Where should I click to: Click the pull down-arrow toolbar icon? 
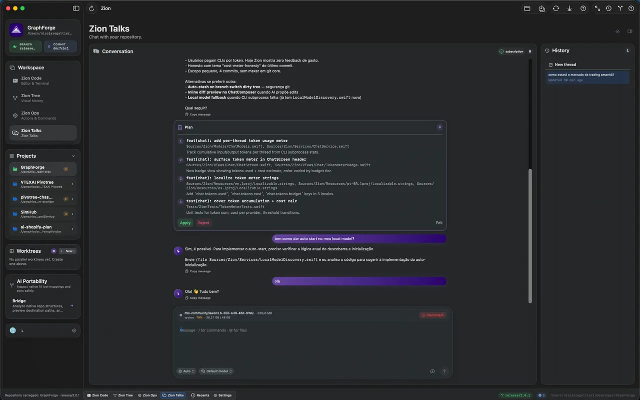tap(569, 9)
